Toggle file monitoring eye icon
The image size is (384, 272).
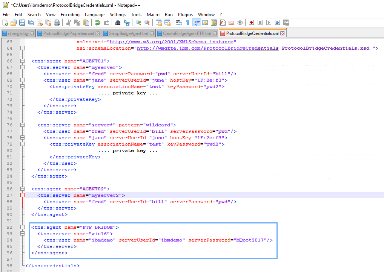click(x=240, y=23)
